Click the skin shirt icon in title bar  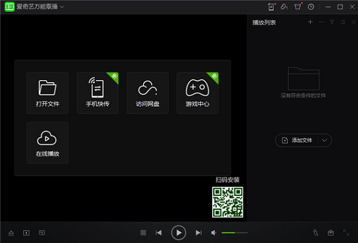298,7
